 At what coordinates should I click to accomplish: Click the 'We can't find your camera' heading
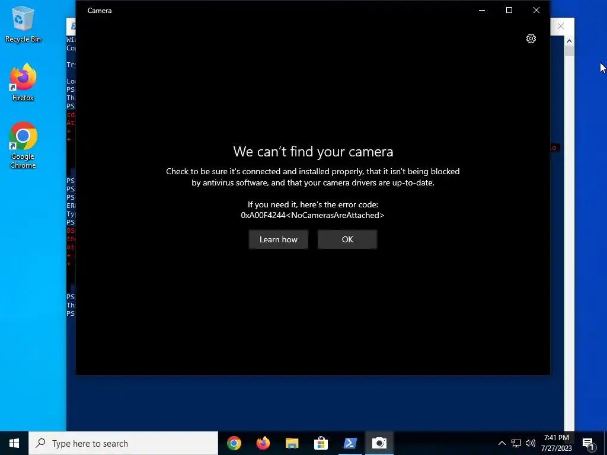tap(313, 152)
